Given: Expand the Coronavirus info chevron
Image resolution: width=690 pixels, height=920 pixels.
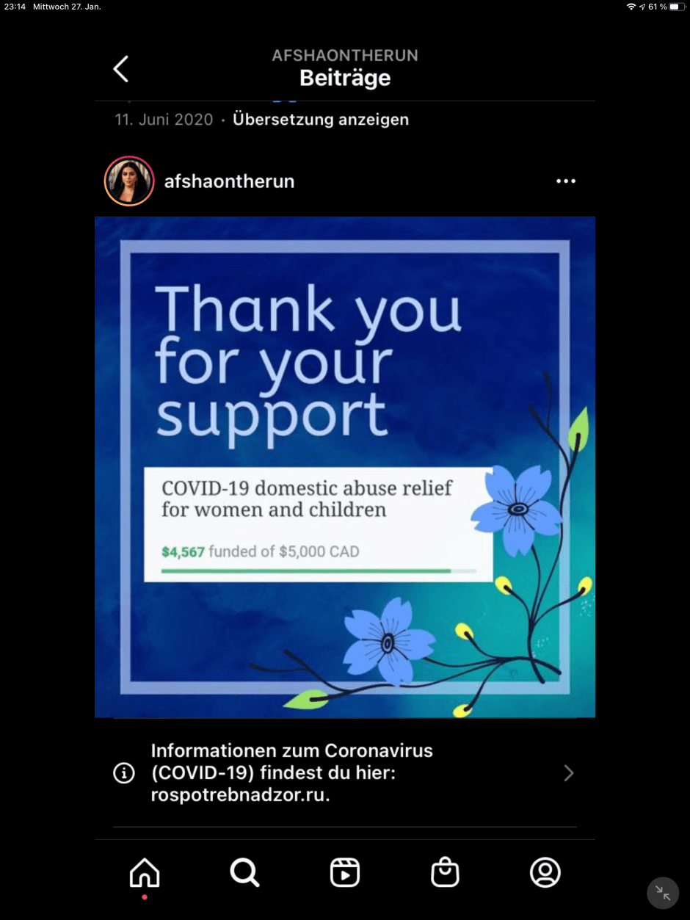Looking at the screenshot, I should [569, 773].
